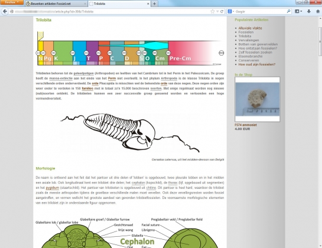Click the Populairste Artikelen heading
322x248 pixels.
[x=251, y=19]
